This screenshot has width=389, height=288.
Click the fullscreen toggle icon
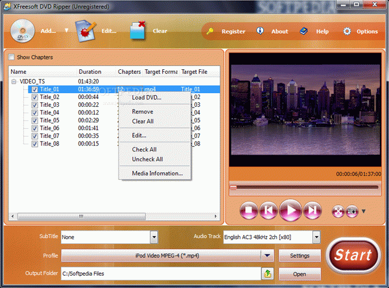coord(338,212)
